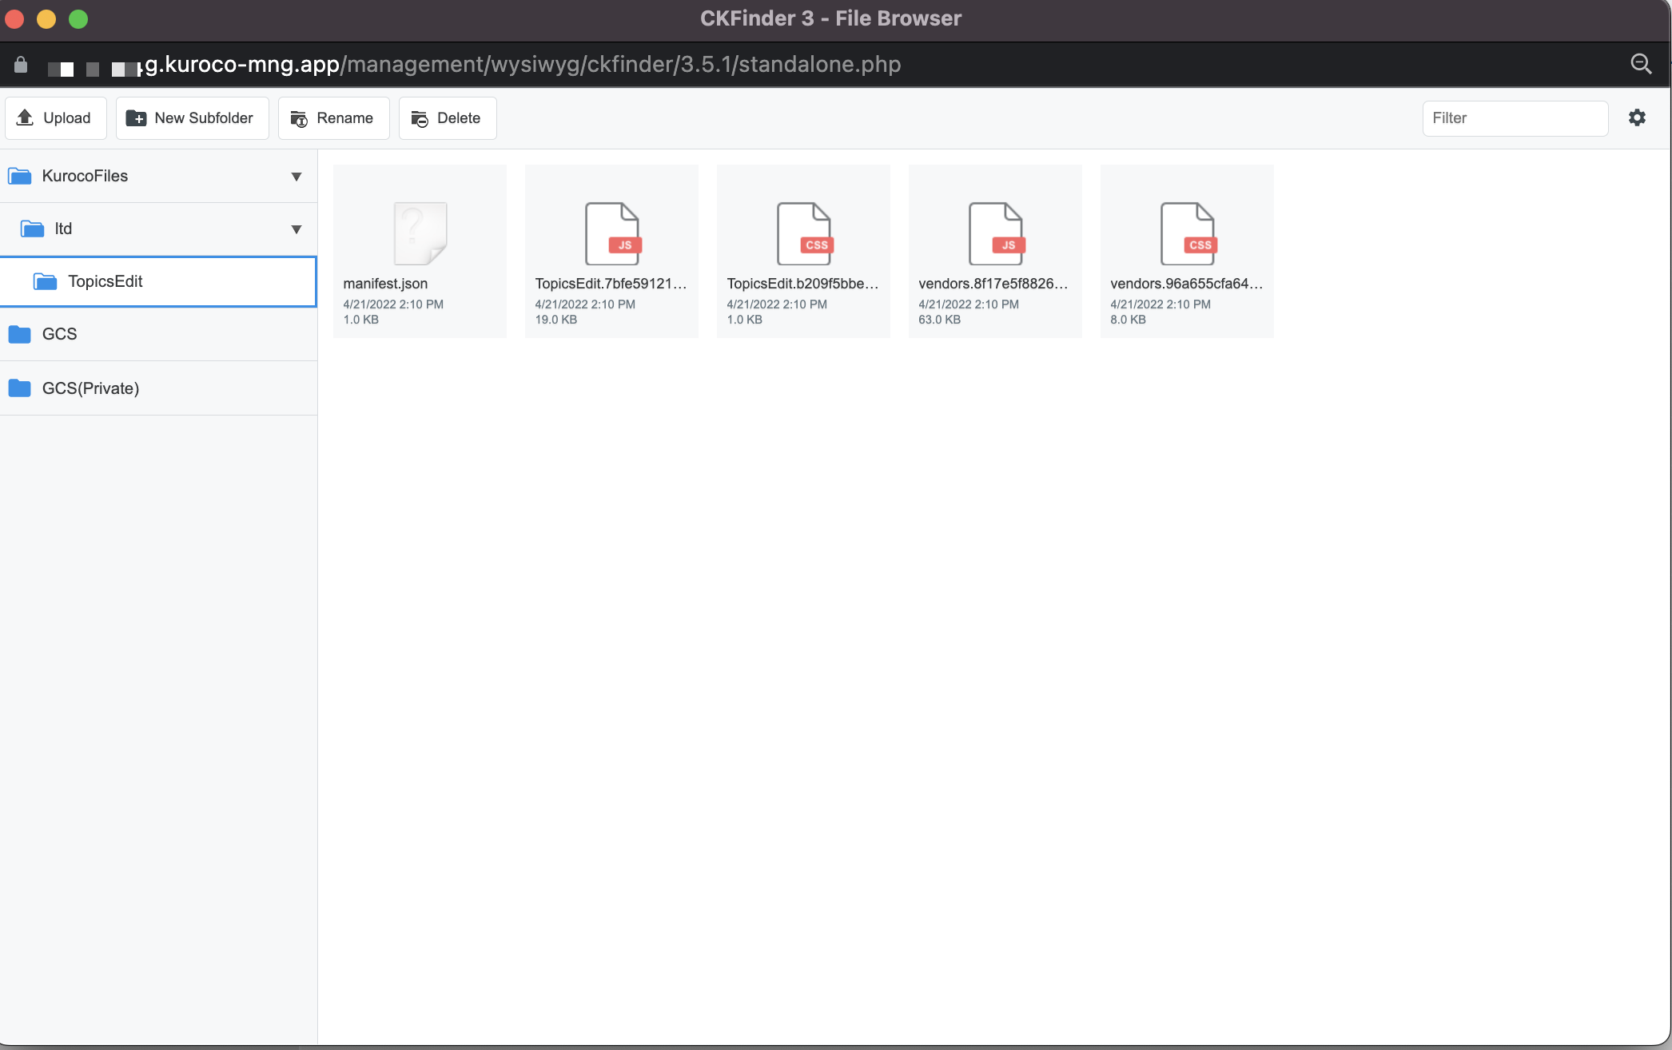Select the vendors.96a655cfa64 CSS file
This screenshot has width=1672, height=1050.
click(1187, 250)
